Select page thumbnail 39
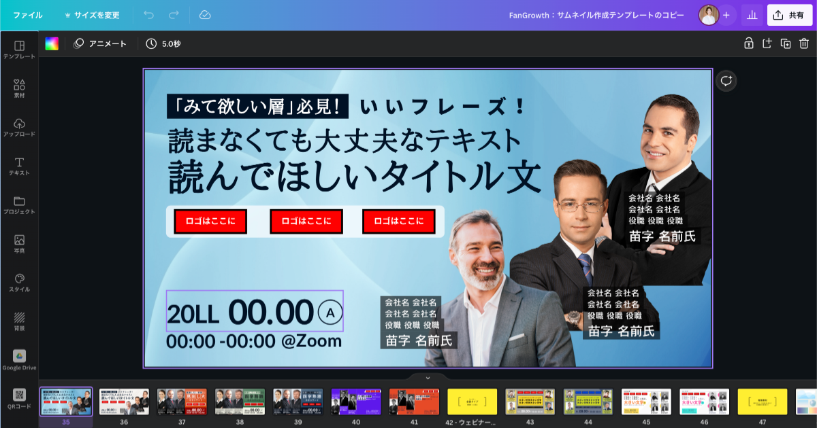The height and width of the screenshot is (428, 817). [x=298, y=402]
